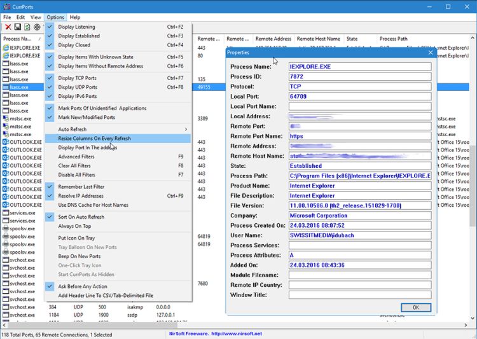This screenshot has height=339, width=477.
Task: Enable Resize Columns On Every Refresh
Action: pyautogui.click(x=94, y=138)
